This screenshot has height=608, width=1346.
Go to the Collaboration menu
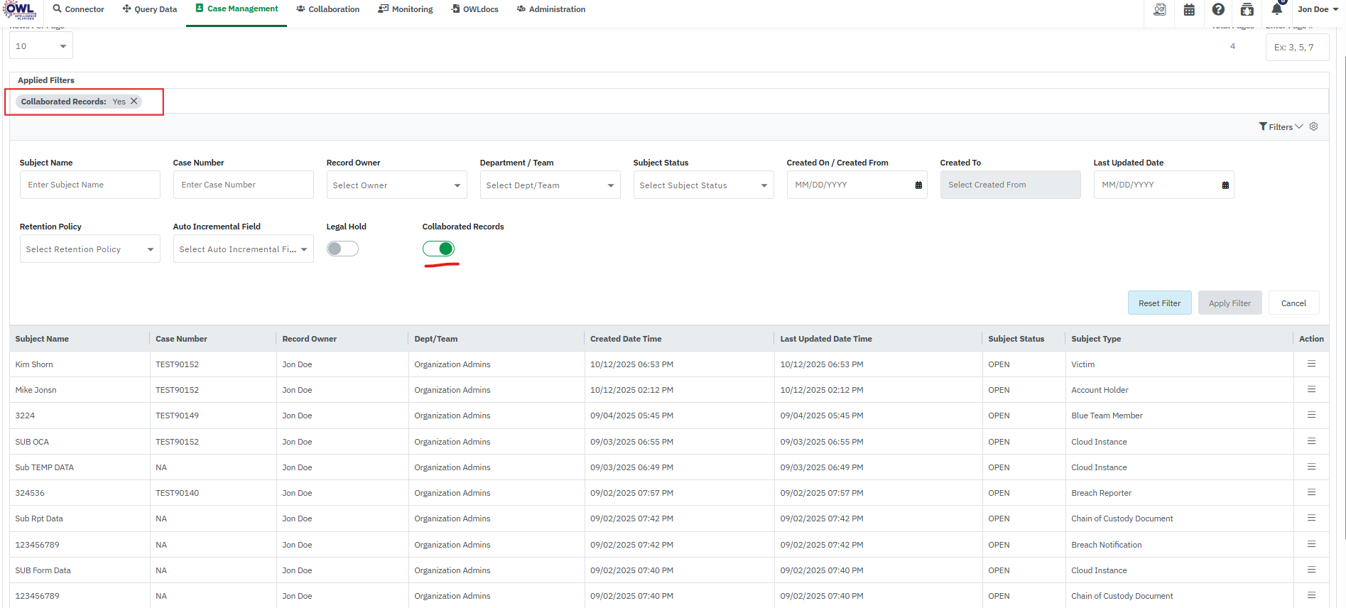(x=327, y=9)
